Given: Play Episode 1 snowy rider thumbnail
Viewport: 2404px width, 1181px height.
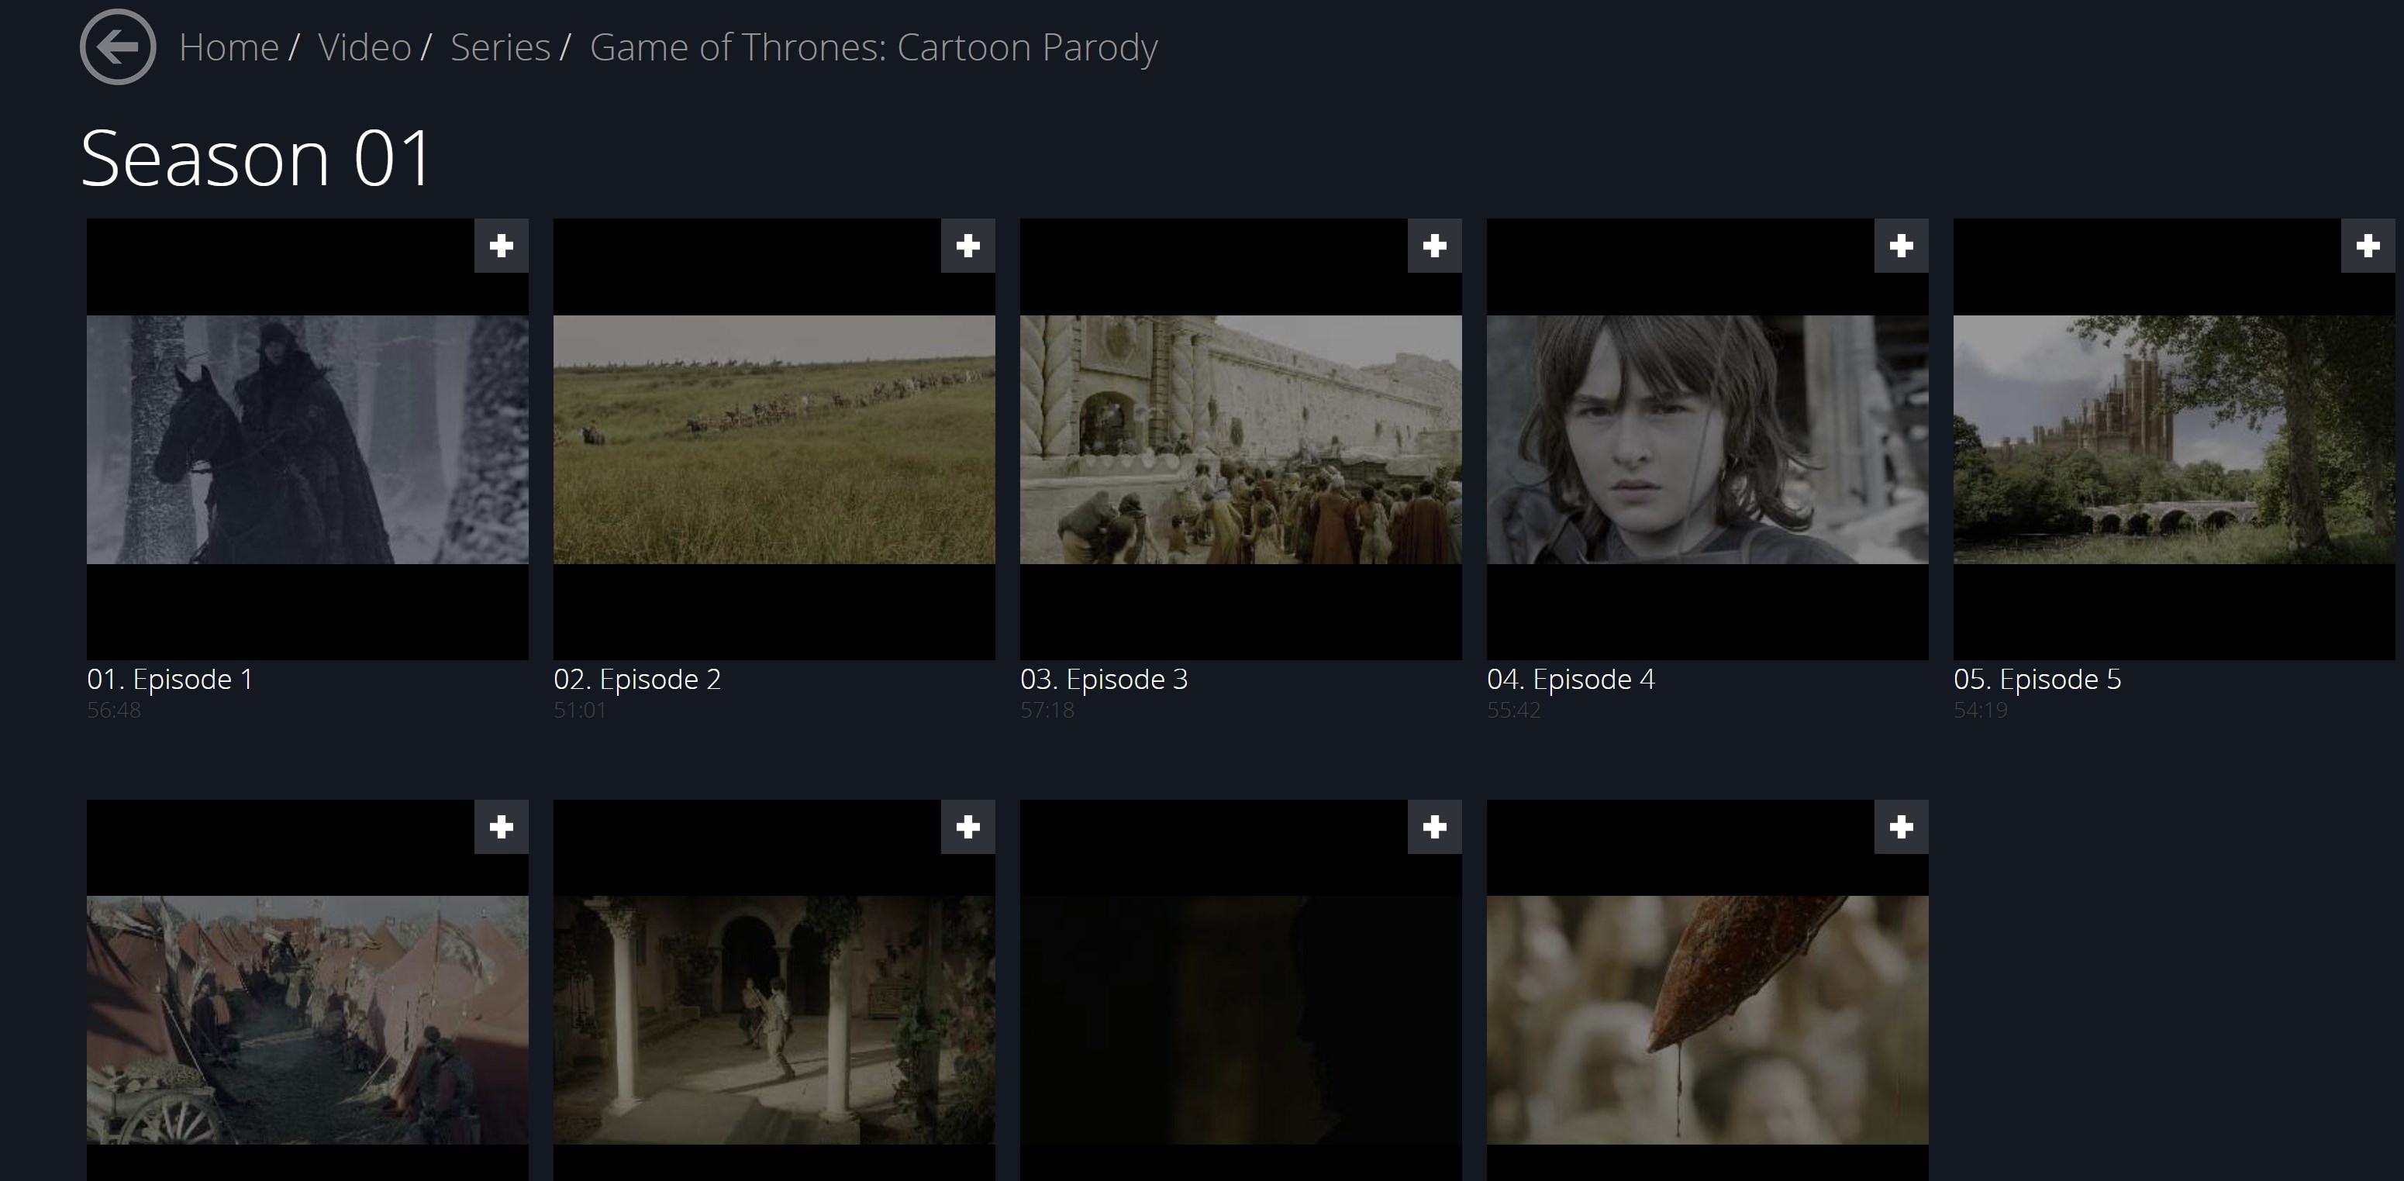Looking at the screenshot, I should pos(307,439).
